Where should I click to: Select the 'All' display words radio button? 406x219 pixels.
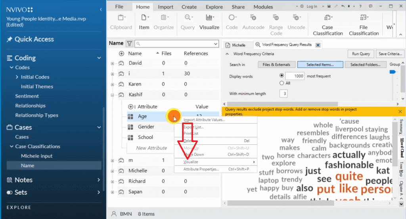(282, 83)
